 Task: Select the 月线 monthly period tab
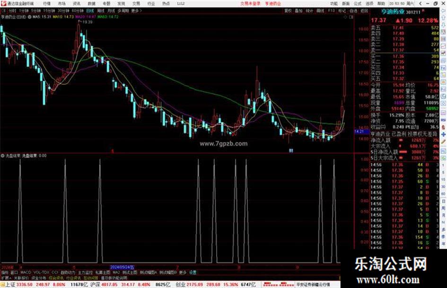111,10
